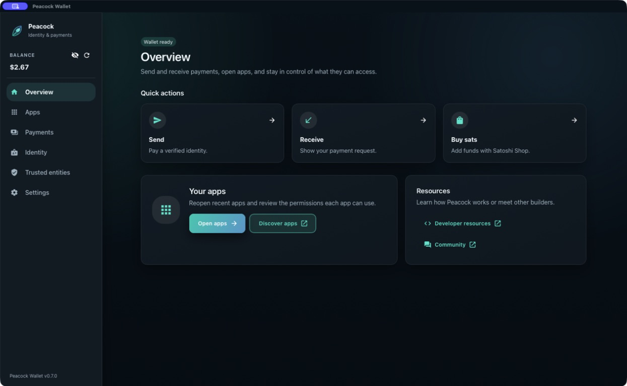Click the external link icon beside Developer resources
Screen dimensions: 627x386
[498, 224]
